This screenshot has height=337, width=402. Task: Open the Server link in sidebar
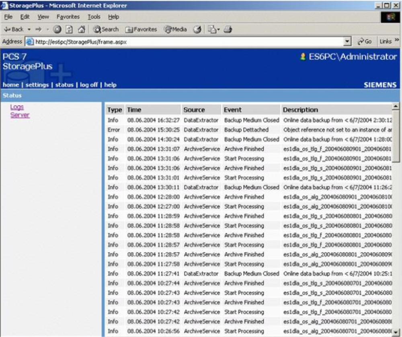tap(20, 115)
